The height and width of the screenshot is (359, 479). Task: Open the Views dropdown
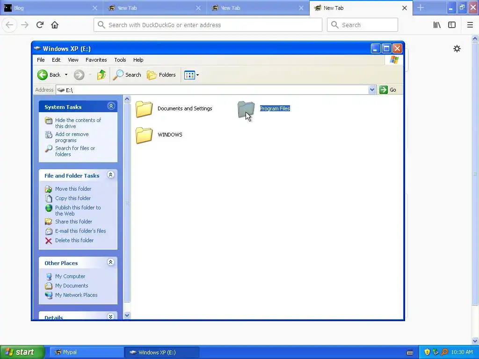191,75
